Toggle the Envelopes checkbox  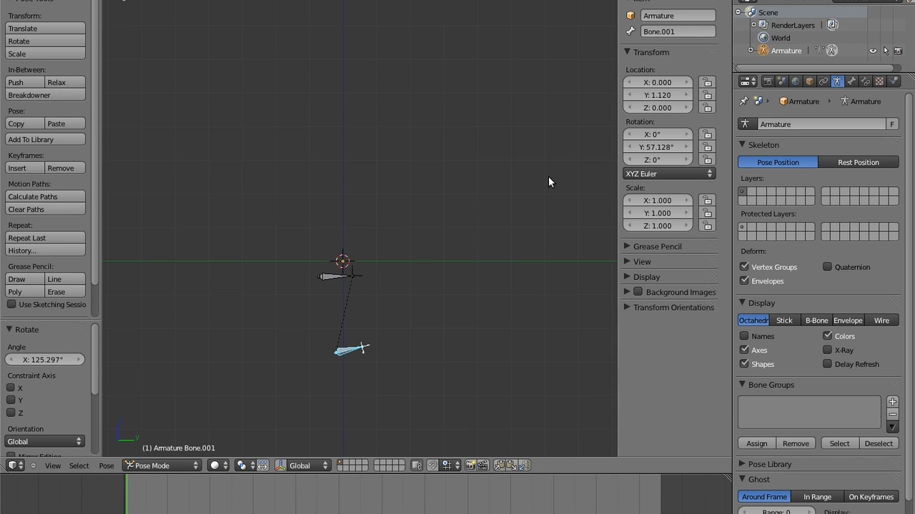(x=744, y=281)
